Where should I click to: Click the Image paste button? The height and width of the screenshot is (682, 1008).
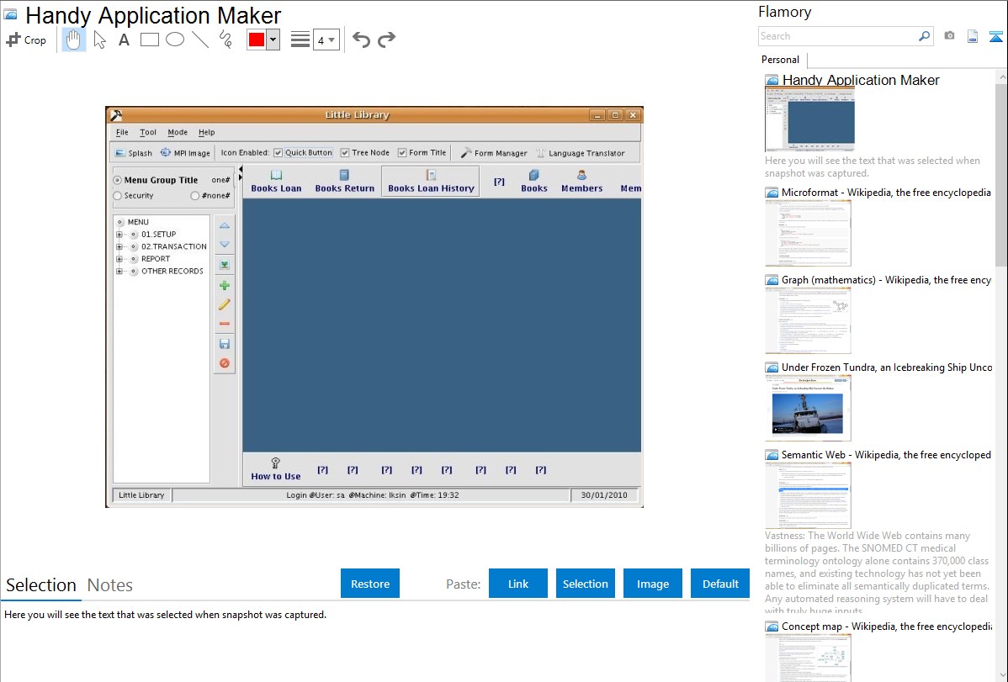[652, 584]
